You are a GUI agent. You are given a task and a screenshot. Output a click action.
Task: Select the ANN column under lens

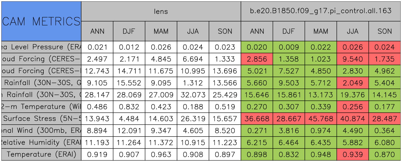click(x=97, y=31)
